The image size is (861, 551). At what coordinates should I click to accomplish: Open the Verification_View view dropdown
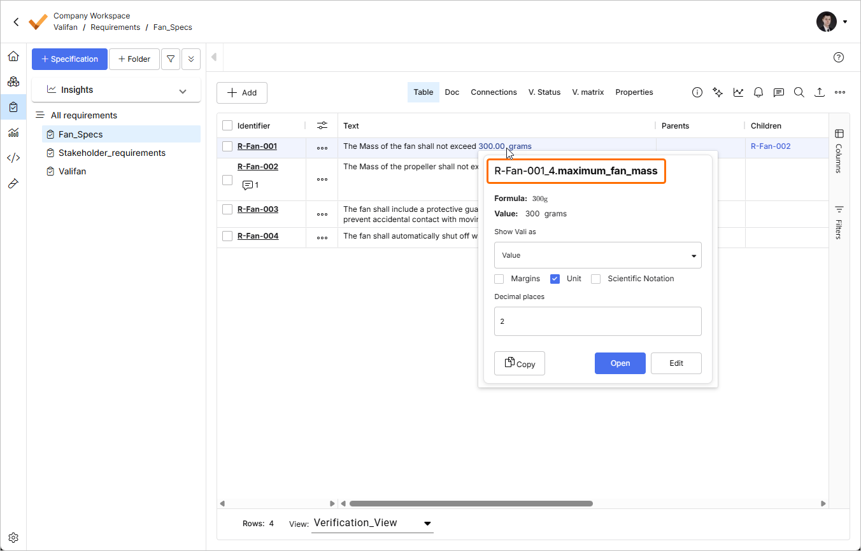point(372,523)
